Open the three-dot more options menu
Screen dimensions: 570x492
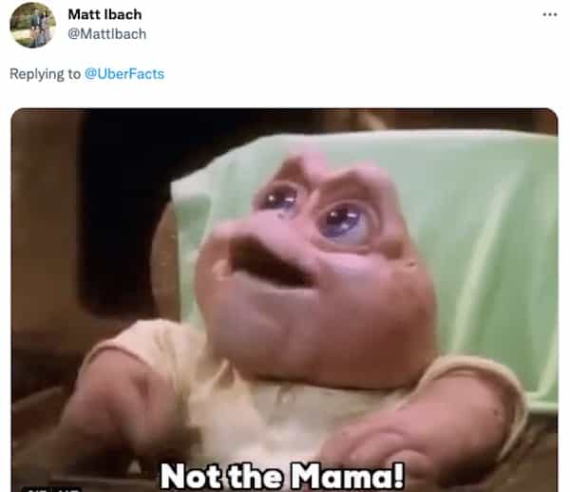coord(550,14)
